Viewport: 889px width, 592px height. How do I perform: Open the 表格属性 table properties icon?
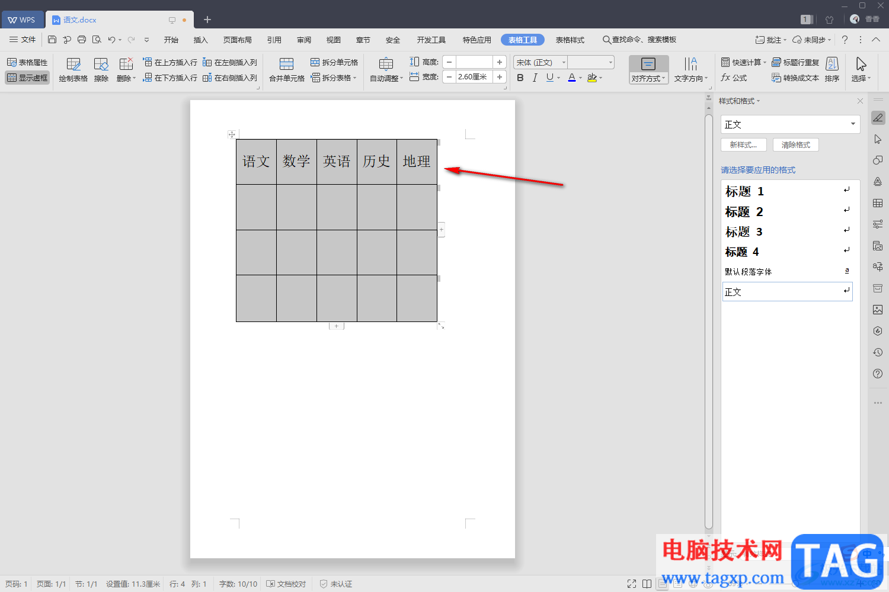click(x=27, y=62)
